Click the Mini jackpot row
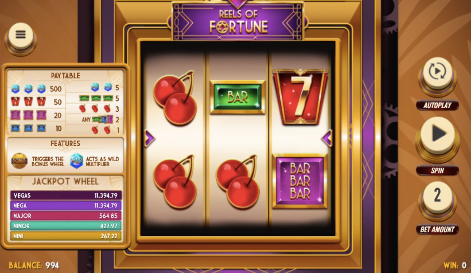The width and height of the screenshot is (471, 273). pyautogui.click(x=66, y=236)
